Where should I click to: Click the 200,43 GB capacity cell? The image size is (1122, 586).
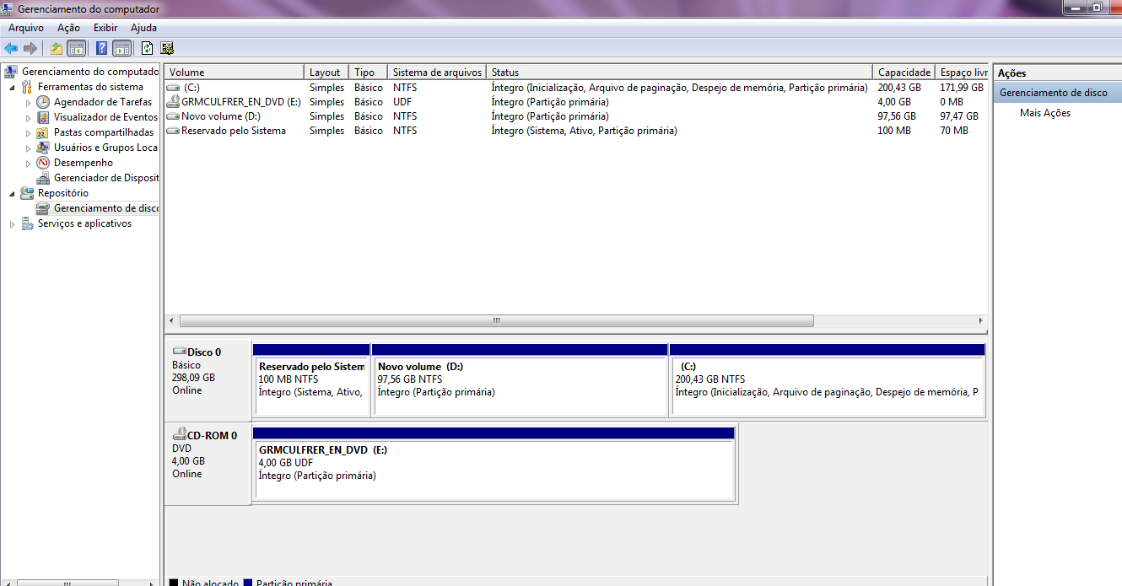click(x=899, y=88)
